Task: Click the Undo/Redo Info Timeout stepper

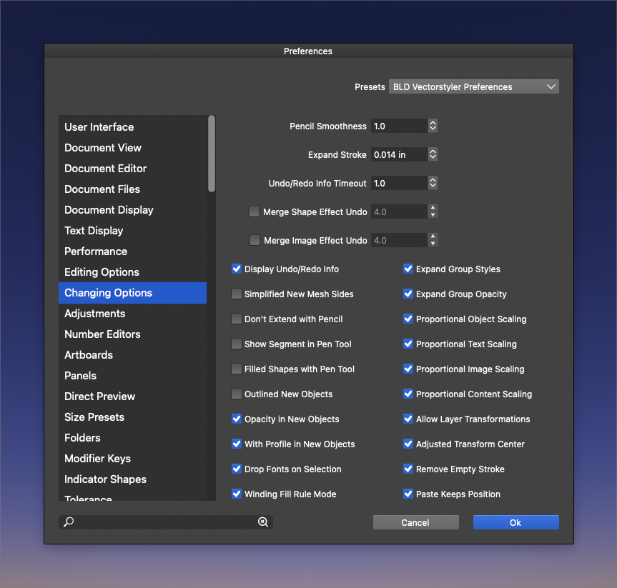Action: point(433,183)
